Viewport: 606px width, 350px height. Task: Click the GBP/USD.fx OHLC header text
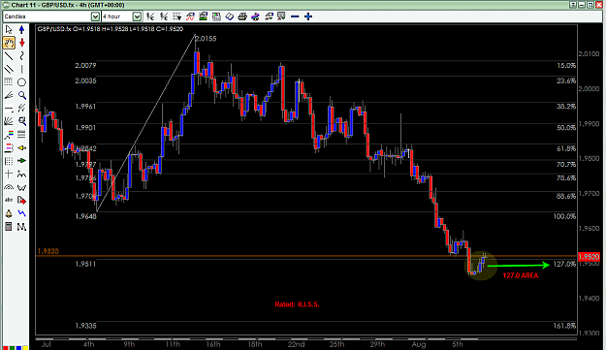(x=111, y=29)
